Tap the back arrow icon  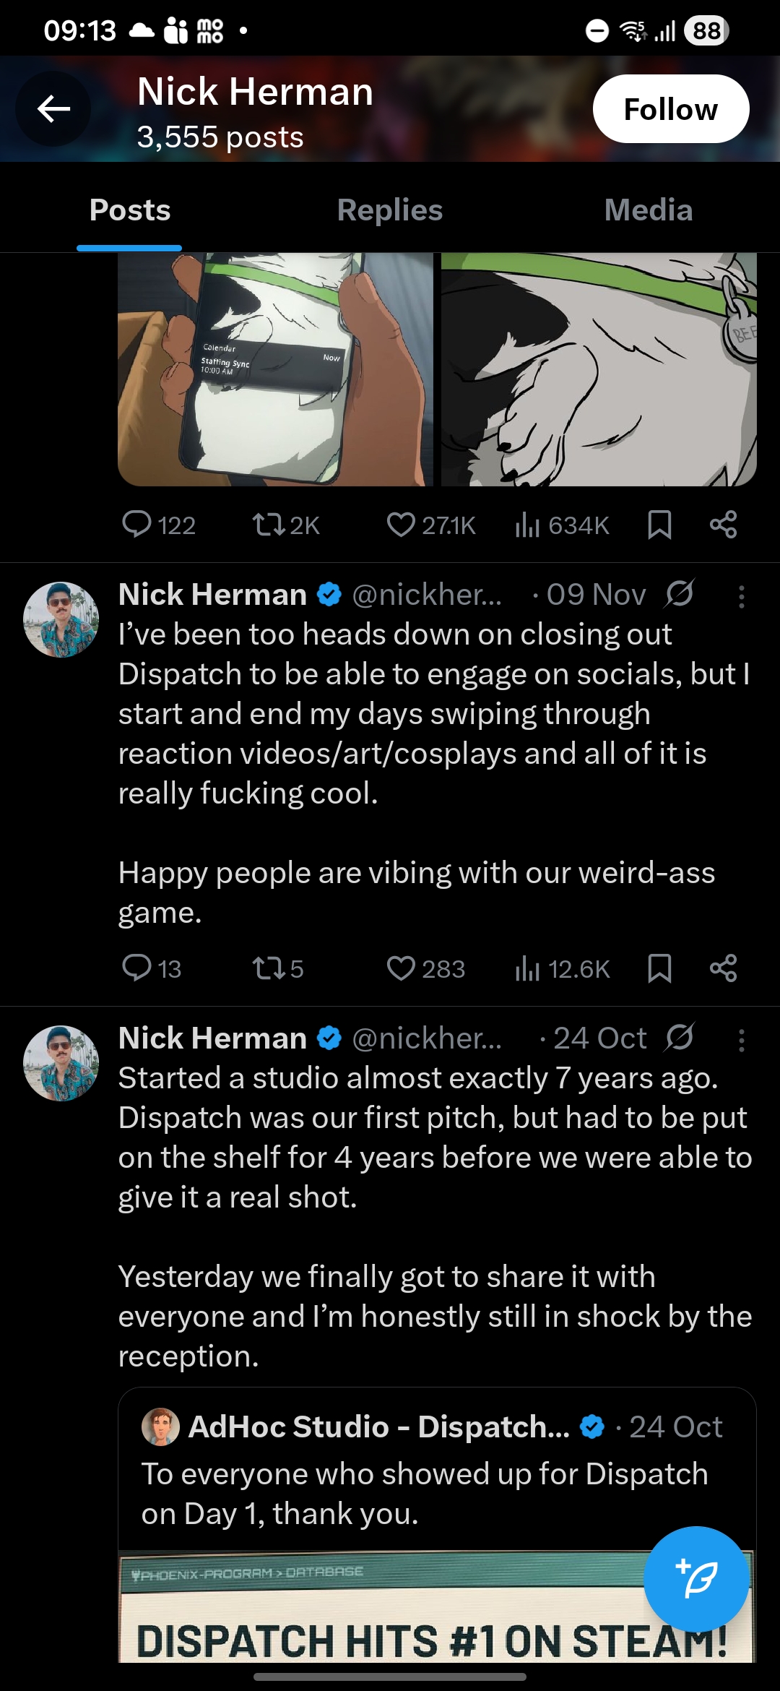(x=53, y=109)
